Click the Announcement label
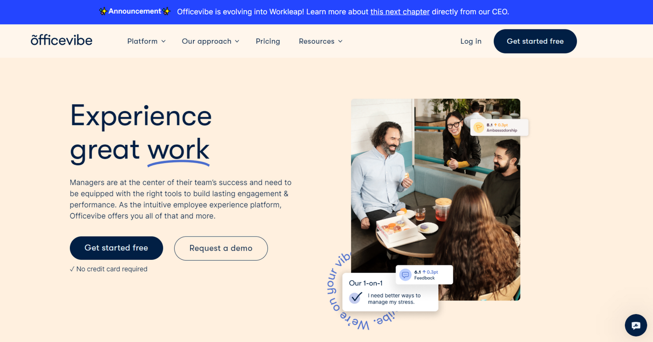This screenshot has width=653, height=342. pos(135,11)
